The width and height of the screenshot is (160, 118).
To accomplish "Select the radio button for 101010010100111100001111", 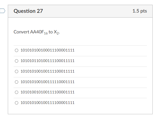I will 16,92.
